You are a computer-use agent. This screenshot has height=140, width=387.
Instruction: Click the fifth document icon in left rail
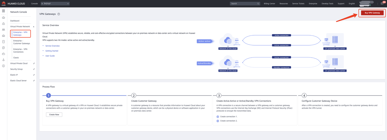coord(3,42)
